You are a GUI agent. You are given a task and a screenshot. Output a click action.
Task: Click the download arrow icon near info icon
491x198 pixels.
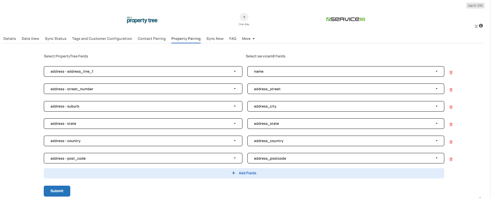(x=476, y=26)
